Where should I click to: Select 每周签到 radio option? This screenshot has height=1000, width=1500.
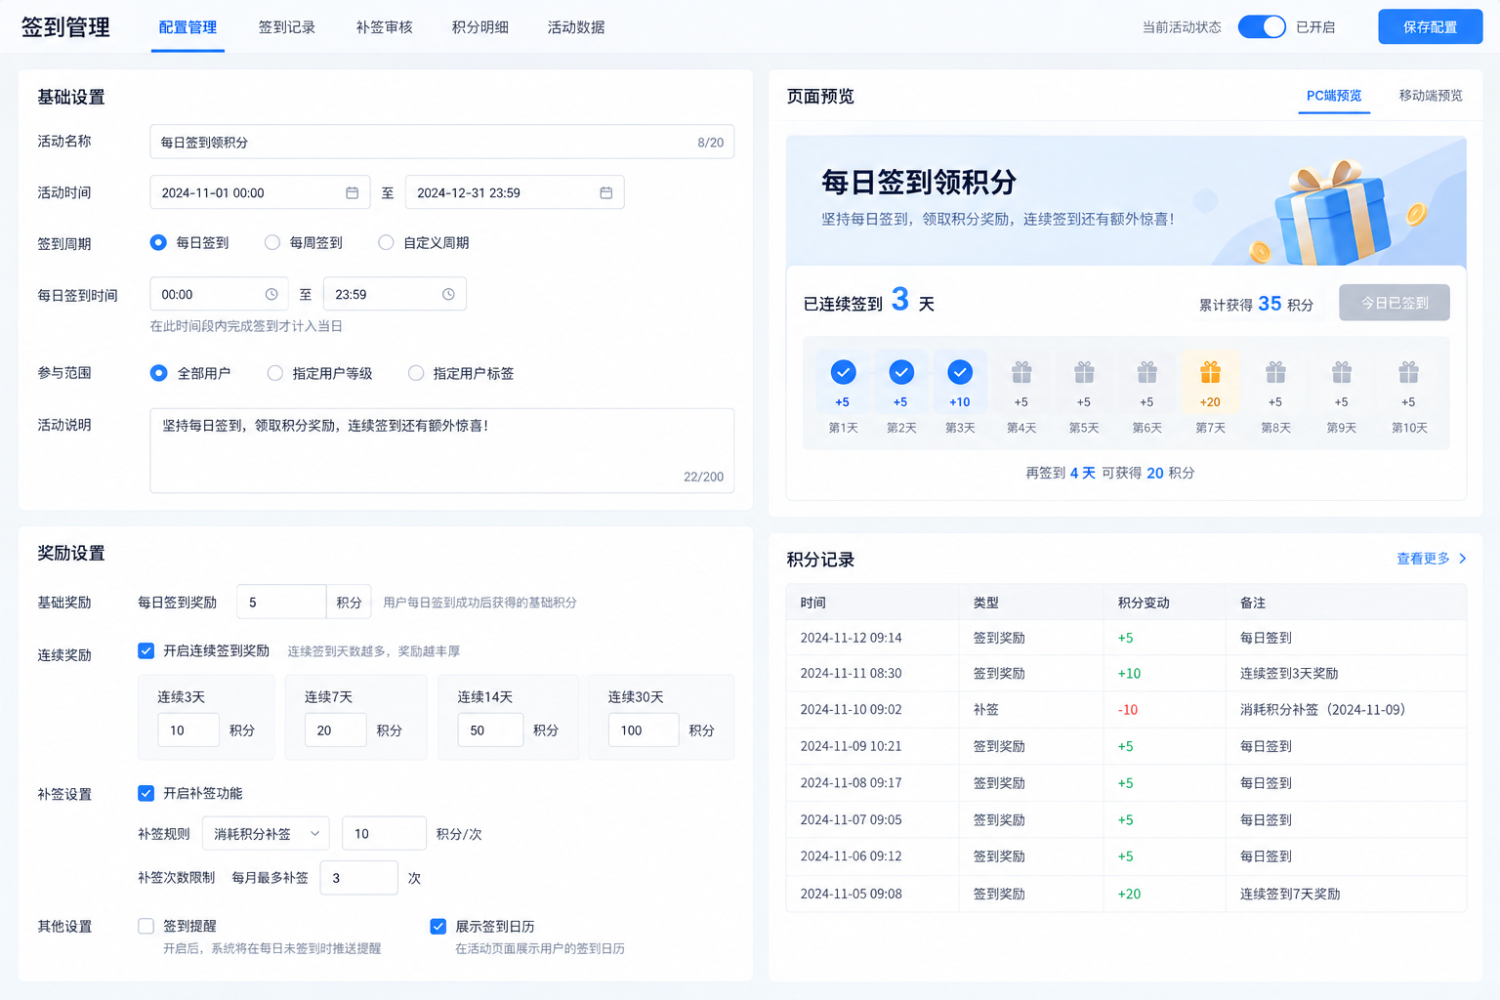tap(272, 243)
